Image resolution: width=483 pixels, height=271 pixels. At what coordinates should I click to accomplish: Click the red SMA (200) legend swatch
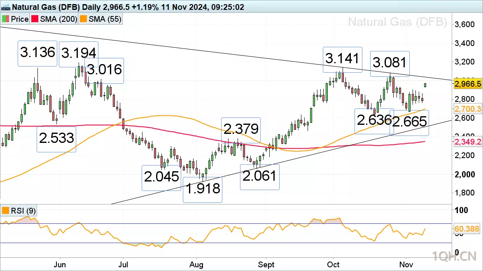click(x=35, y=19)
